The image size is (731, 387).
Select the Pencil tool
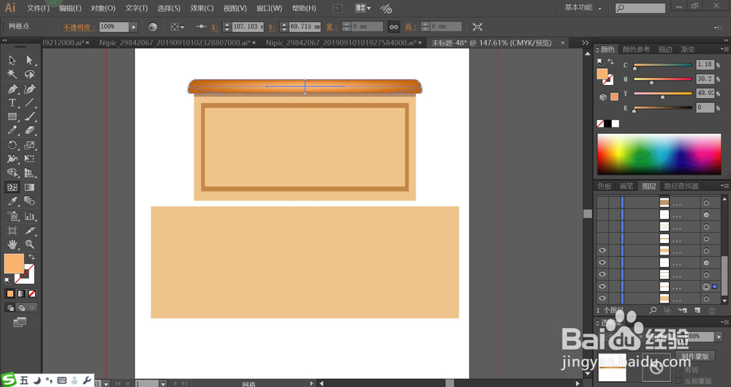[12, 131]
